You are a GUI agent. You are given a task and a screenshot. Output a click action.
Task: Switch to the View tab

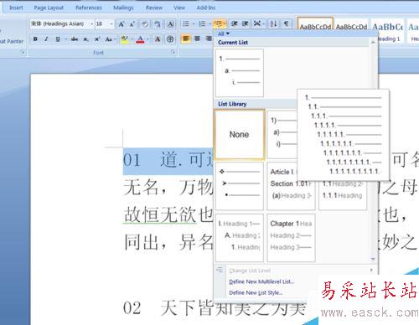[x=179, y=8]
